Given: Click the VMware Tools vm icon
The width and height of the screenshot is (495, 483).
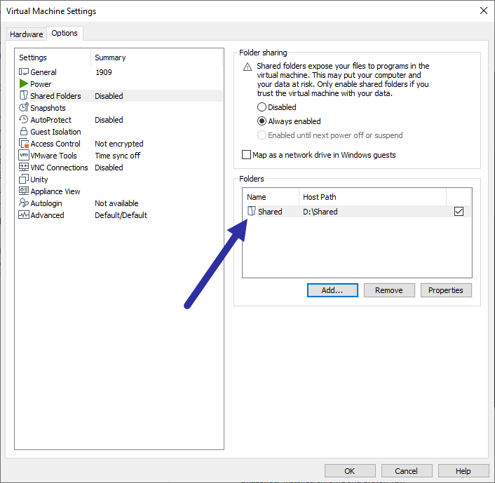Looking at the screenshot, I should pos(24,155).
